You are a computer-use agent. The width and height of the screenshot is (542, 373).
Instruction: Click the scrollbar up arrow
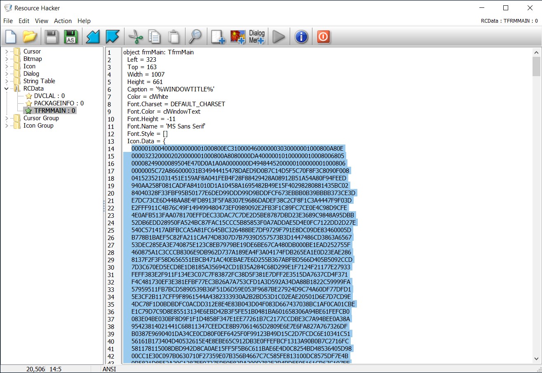[536, 52]
